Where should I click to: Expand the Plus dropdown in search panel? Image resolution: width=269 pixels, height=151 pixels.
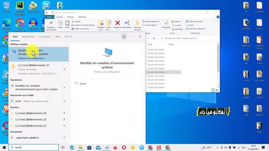coord(68,36)
